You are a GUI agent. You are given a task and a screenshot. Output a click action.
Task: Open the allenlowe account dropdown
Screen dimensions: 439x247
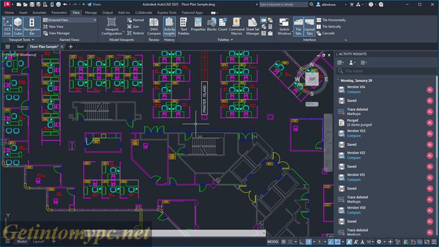[331, 4]
